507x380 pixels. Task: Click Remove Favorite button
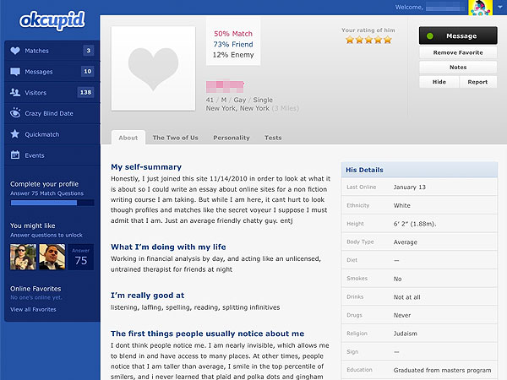(x=458, y=52)
